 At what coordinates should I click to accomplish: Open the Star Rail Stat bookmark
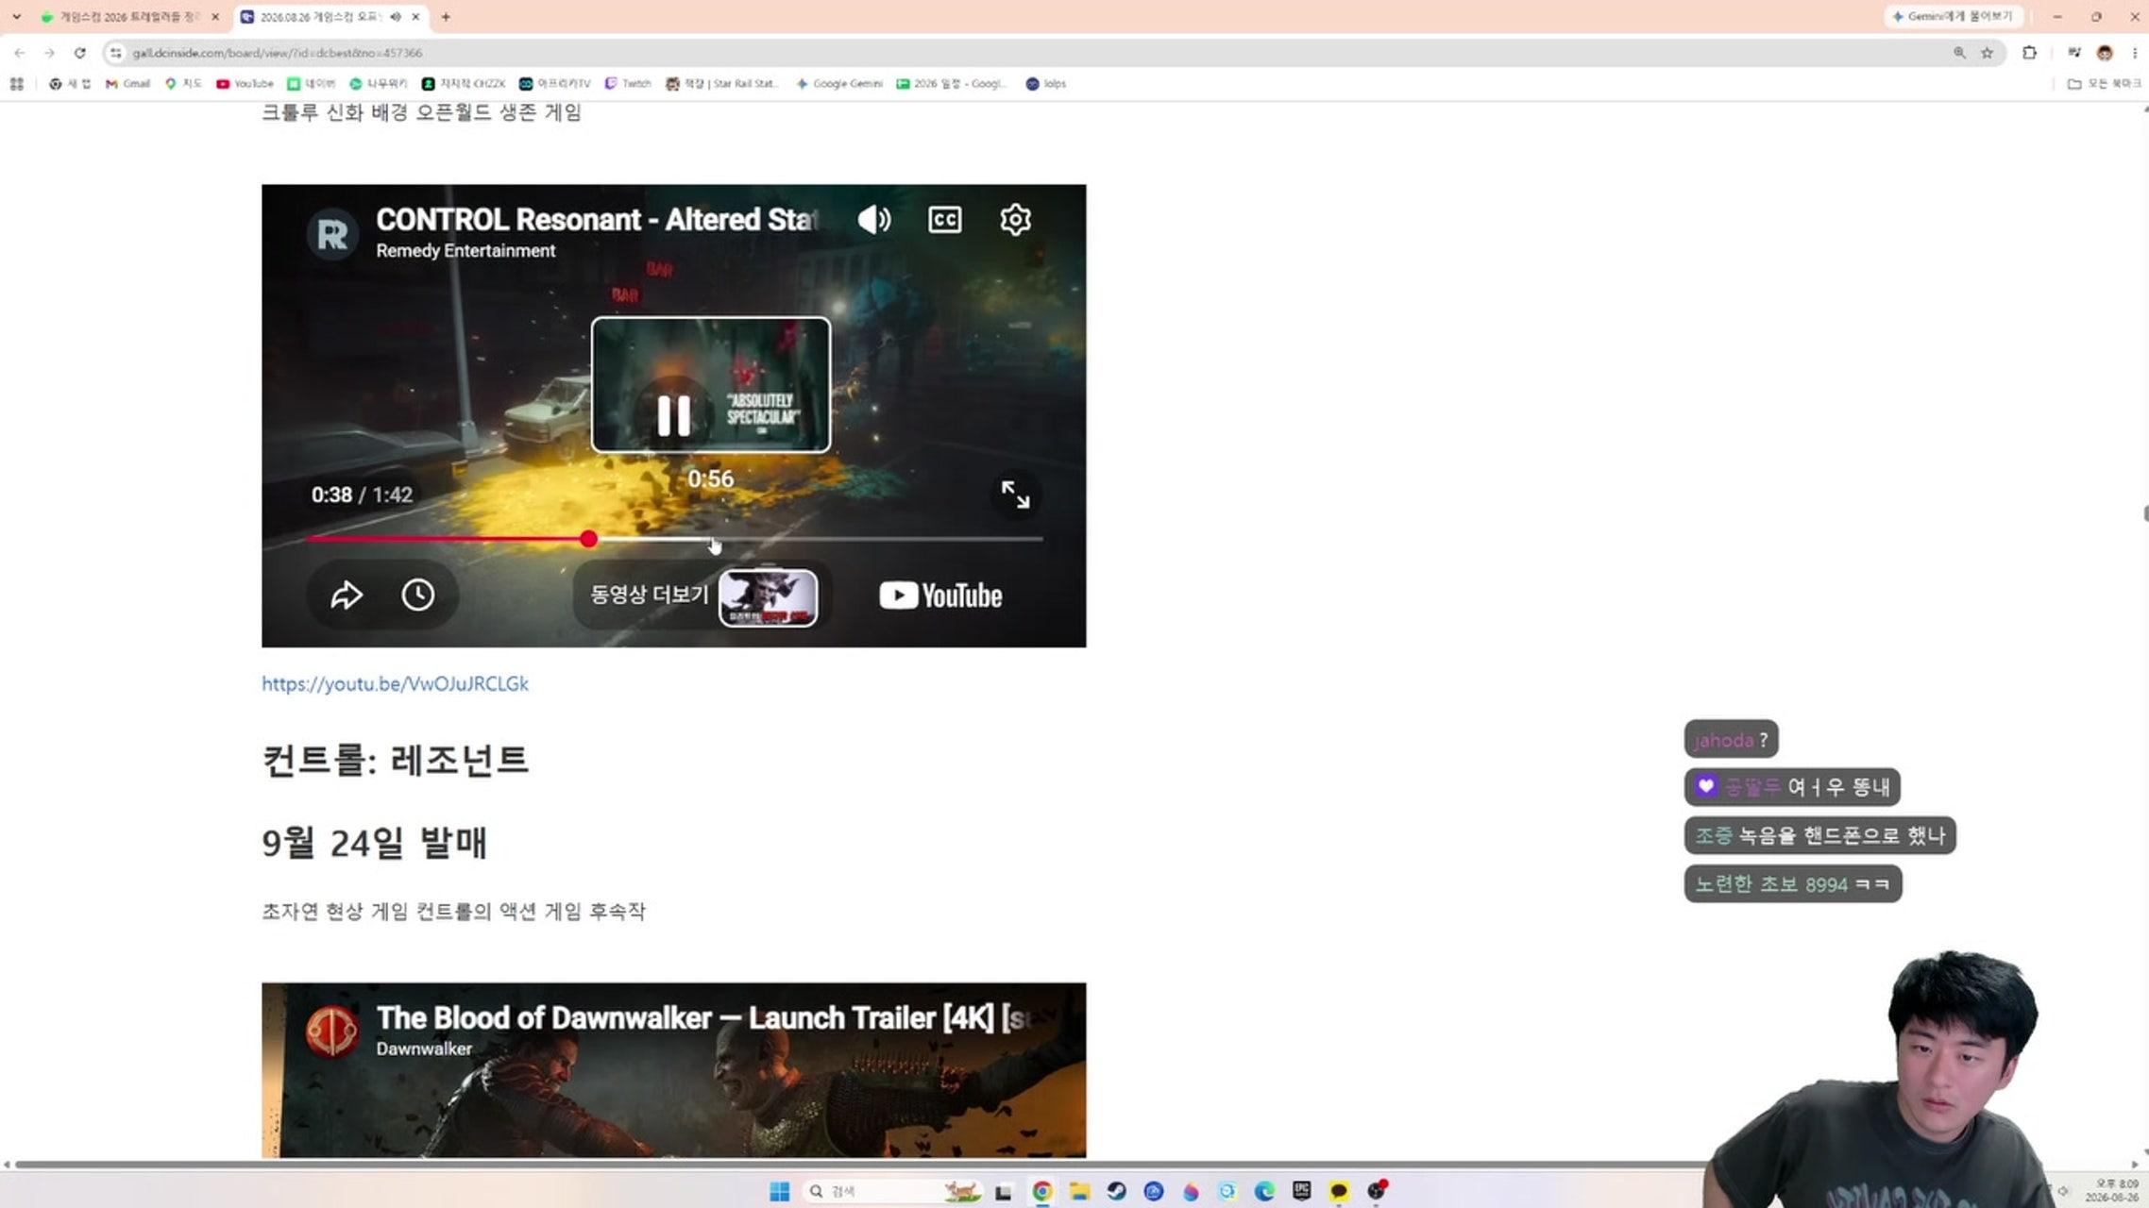(722, 84)
